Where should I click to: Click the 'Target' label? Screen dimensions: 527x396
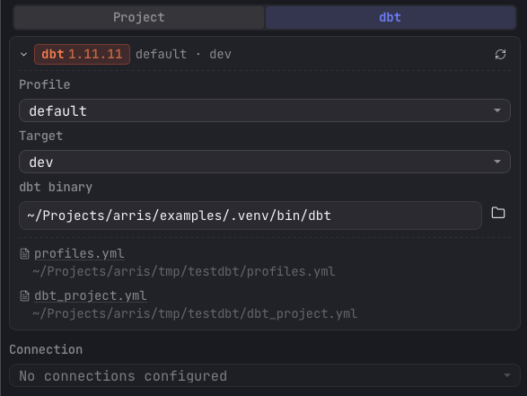41,136
